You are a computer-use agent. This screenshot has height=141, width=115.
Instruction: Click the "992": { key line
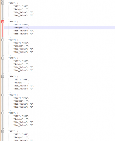point(13,95)
